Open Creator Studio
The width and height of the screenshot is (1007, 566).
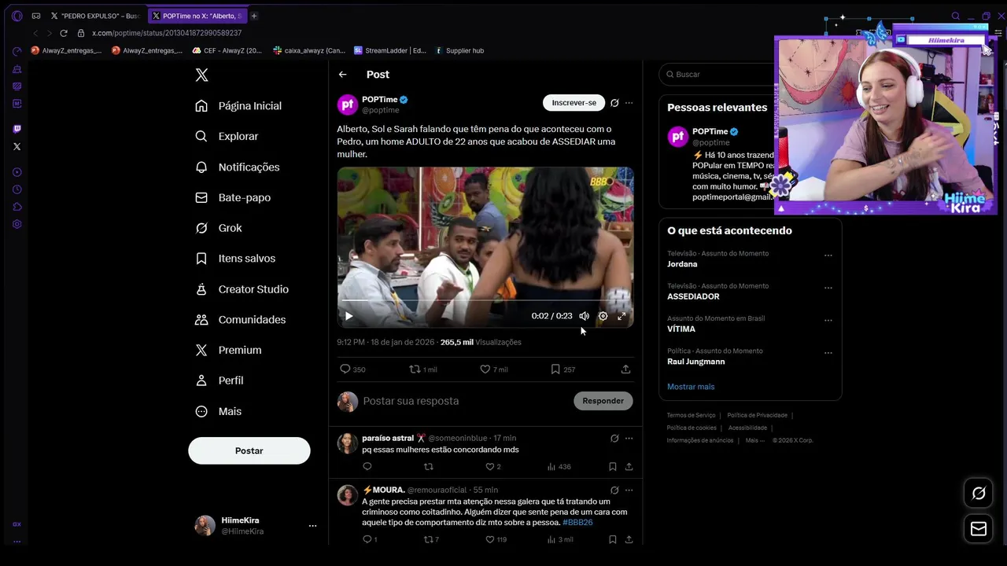(242, 289)
